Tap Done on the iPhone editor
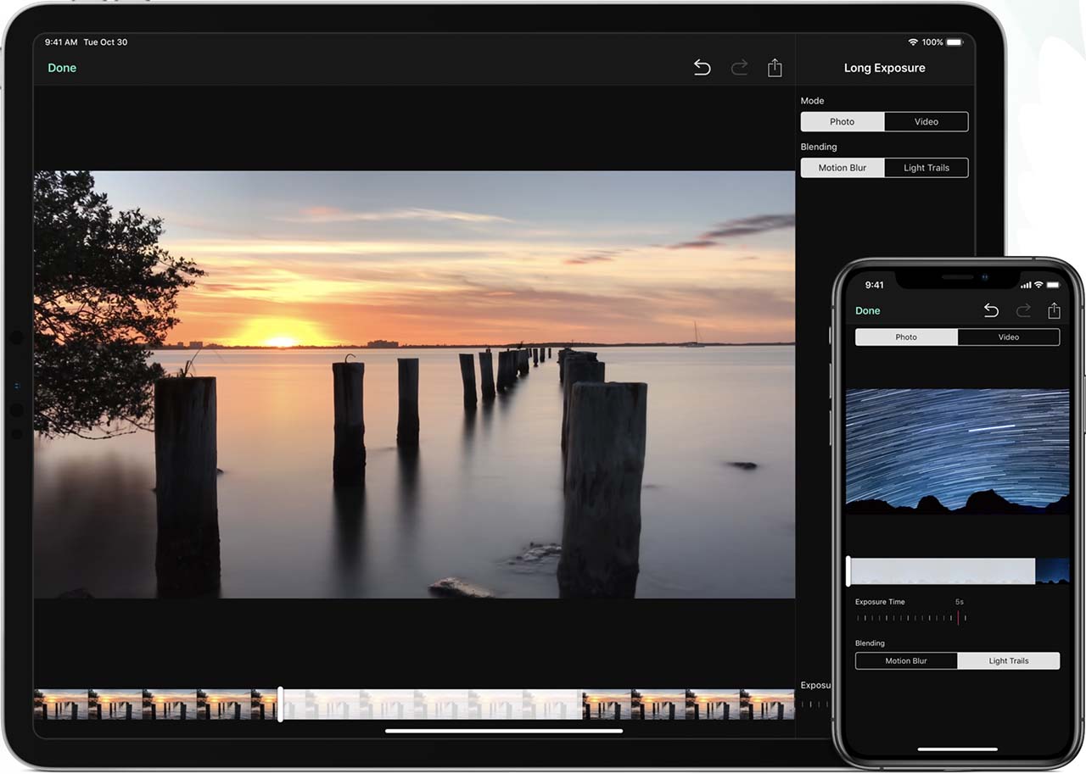Image resolution: width=1086 pixels, height=774 pixels. 868,311
